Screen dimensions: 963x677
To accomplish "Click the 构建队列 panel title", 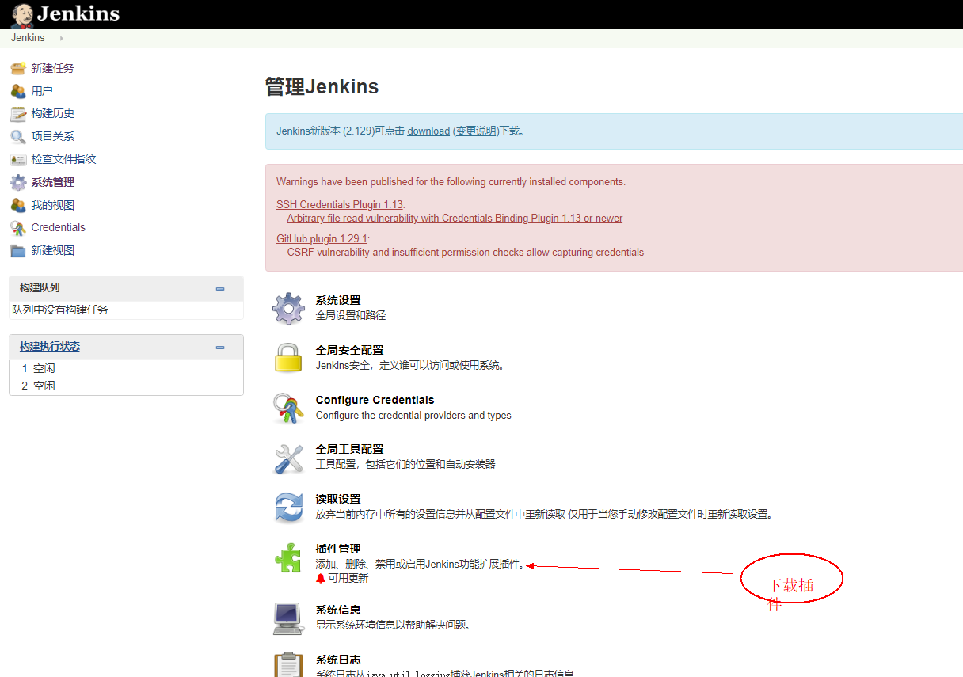I will point(40,288).
